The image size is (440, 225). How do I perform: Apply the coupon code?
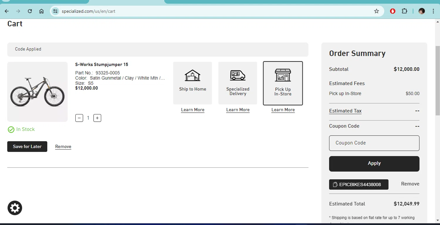pos(374,164)
